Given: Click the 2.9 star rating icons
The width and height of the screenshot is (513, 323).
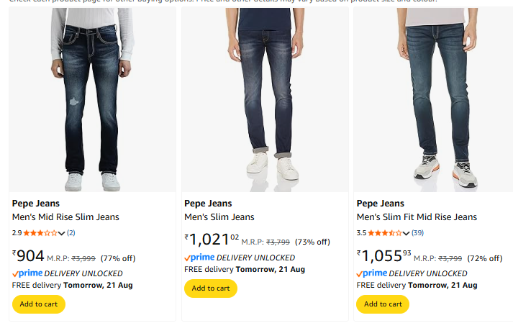Looking at the screenshot, I should click(x=40, y=233).
